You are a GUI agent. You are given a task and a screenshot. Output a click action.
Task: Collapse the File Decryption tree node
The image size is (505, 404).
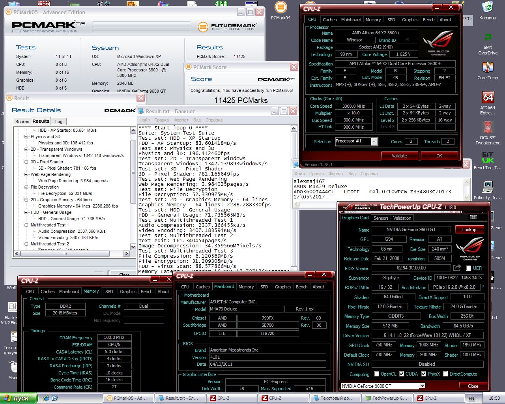coord(26,187)
